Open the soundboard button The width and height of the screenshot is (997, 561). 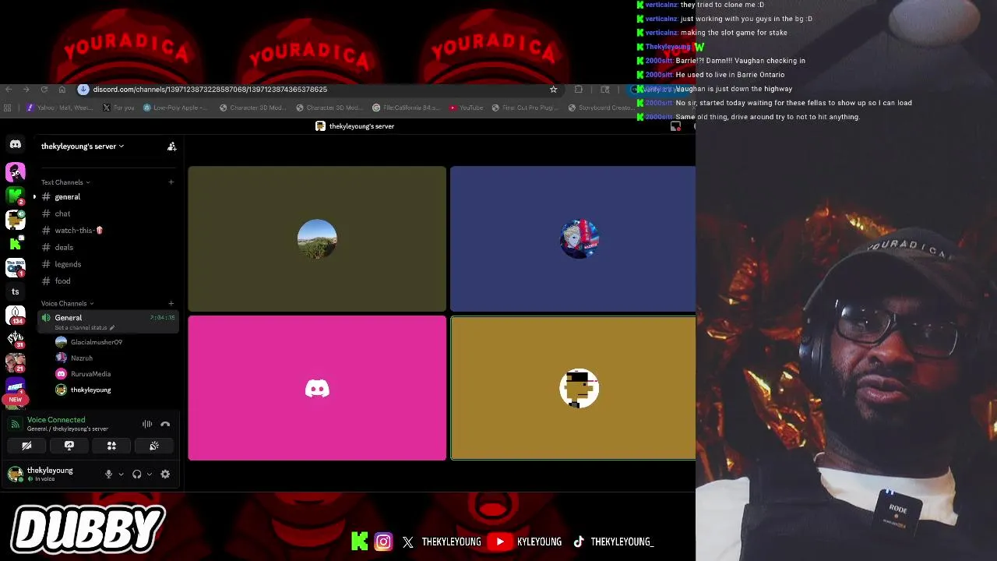154,446
